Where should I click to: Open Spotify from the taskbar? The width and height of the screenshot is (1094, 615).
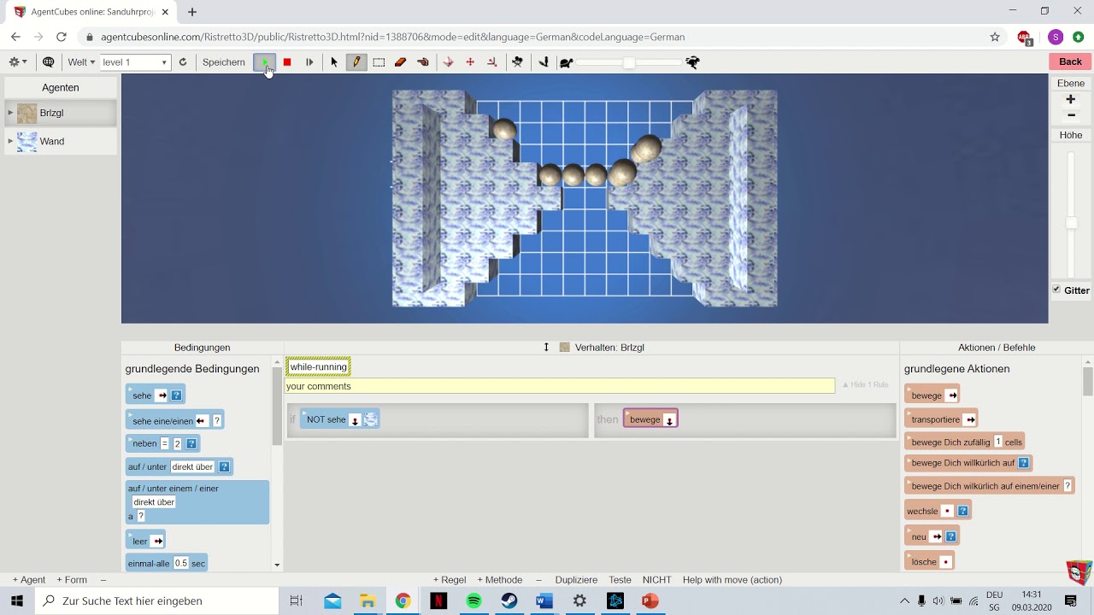click(473, 600)
